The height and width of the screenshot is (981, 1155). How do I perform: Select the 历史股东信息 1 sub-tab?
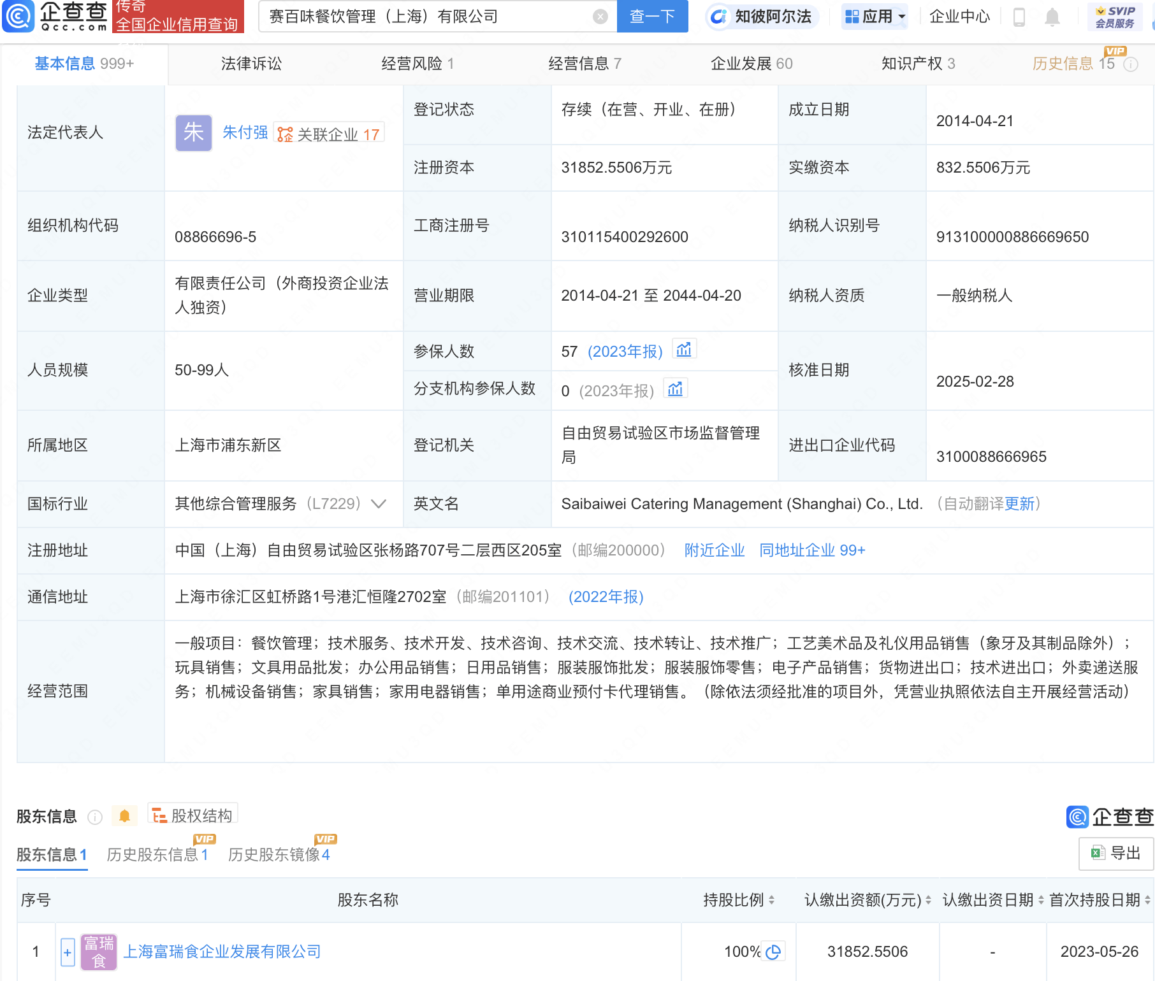(157, 855)
